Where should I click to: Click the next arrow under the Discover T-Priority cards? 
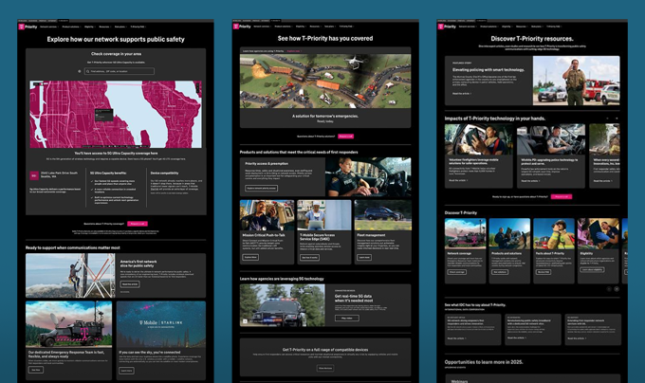617,289
